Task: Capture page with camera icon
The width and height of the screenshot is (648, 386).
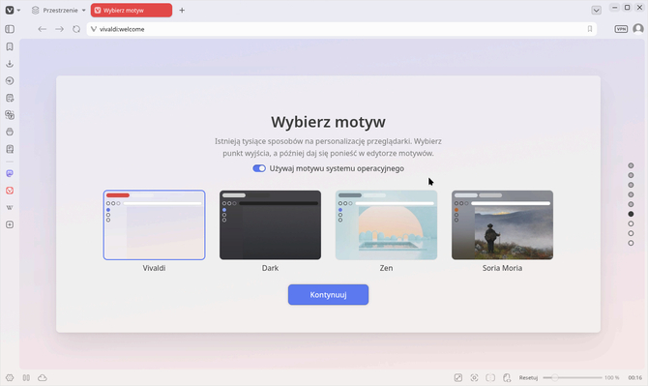Action: click(x=474, y=377)
